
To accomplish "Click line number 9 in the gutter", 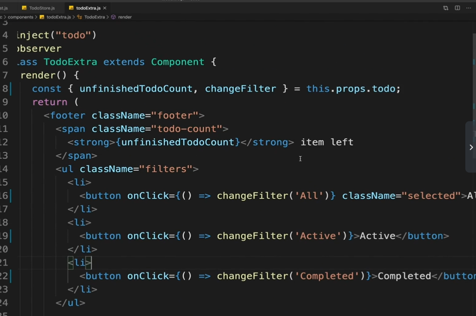I will pyautogui.click(x=5, y=102).
